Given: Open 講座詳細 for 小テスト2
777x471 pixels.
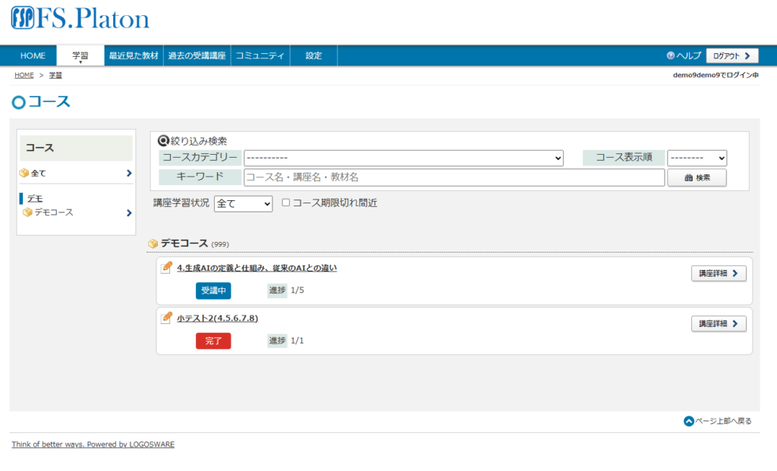Looking at the screenshot, I should (x=718, y=324).
